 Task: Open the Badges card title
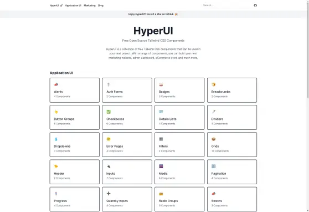(x=164, y=92)
